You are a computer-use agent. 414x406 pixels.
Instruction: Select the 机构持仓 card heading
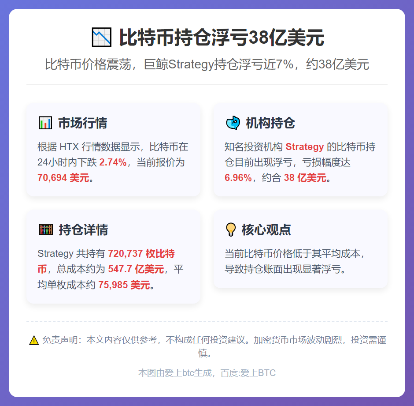pos(270,123)
